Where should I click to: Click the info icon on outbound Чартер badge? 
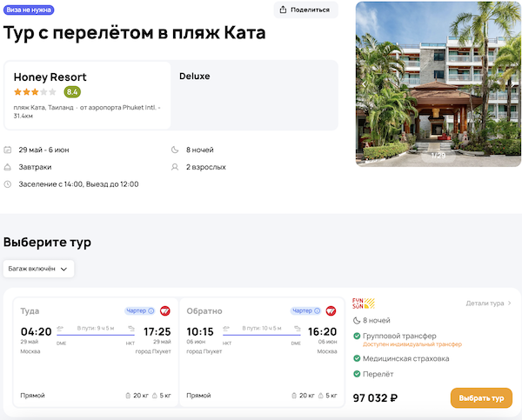(x=151, y=310)
